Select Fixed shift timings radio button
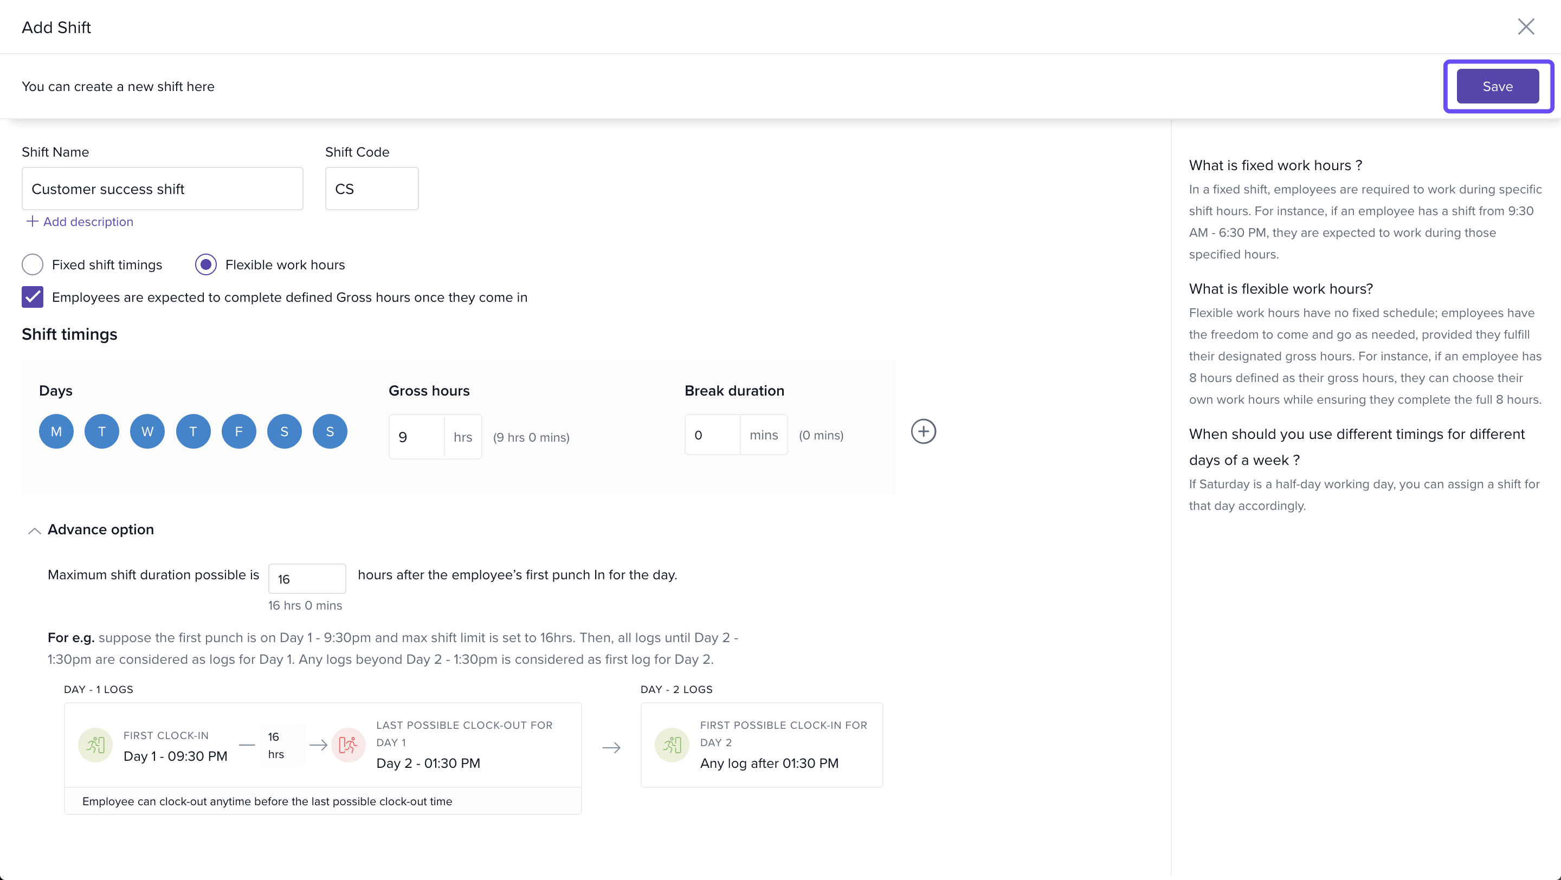Image resolution: width=1561 pixels, height=880 pixels. click(33, 264)
